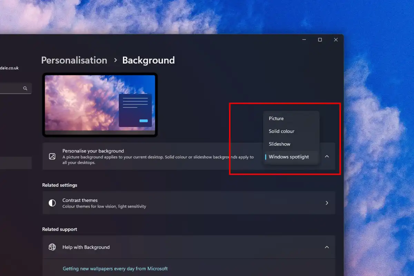Click the search magnifier icon in the sidebar
This screenshot has height=276, width=414.
pyautogui.click(x=25, y=88)
